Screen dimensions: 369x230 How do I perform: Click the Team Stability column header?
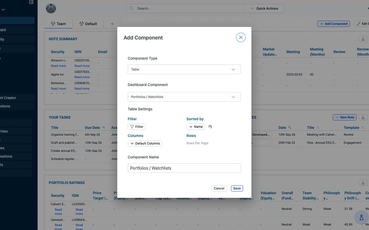(310, 195)
